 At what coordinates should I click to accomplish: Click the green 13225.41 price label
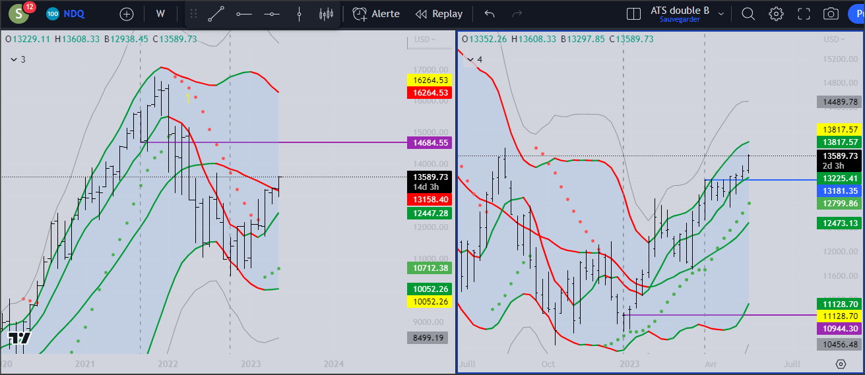[x=839, y=179]
